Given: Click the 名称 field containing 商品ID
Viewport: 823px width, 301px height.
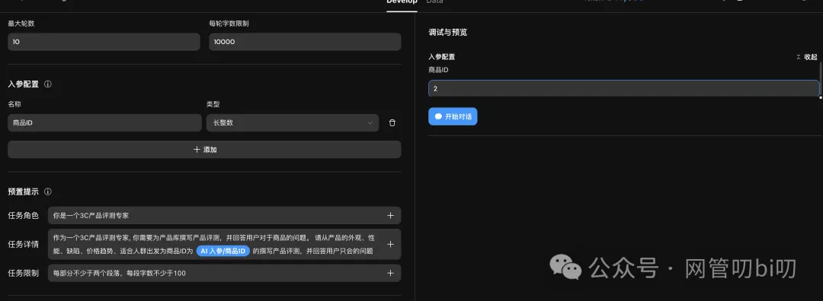Looking at the screenshot, I should pyautogui.click(x=104, y=122).
